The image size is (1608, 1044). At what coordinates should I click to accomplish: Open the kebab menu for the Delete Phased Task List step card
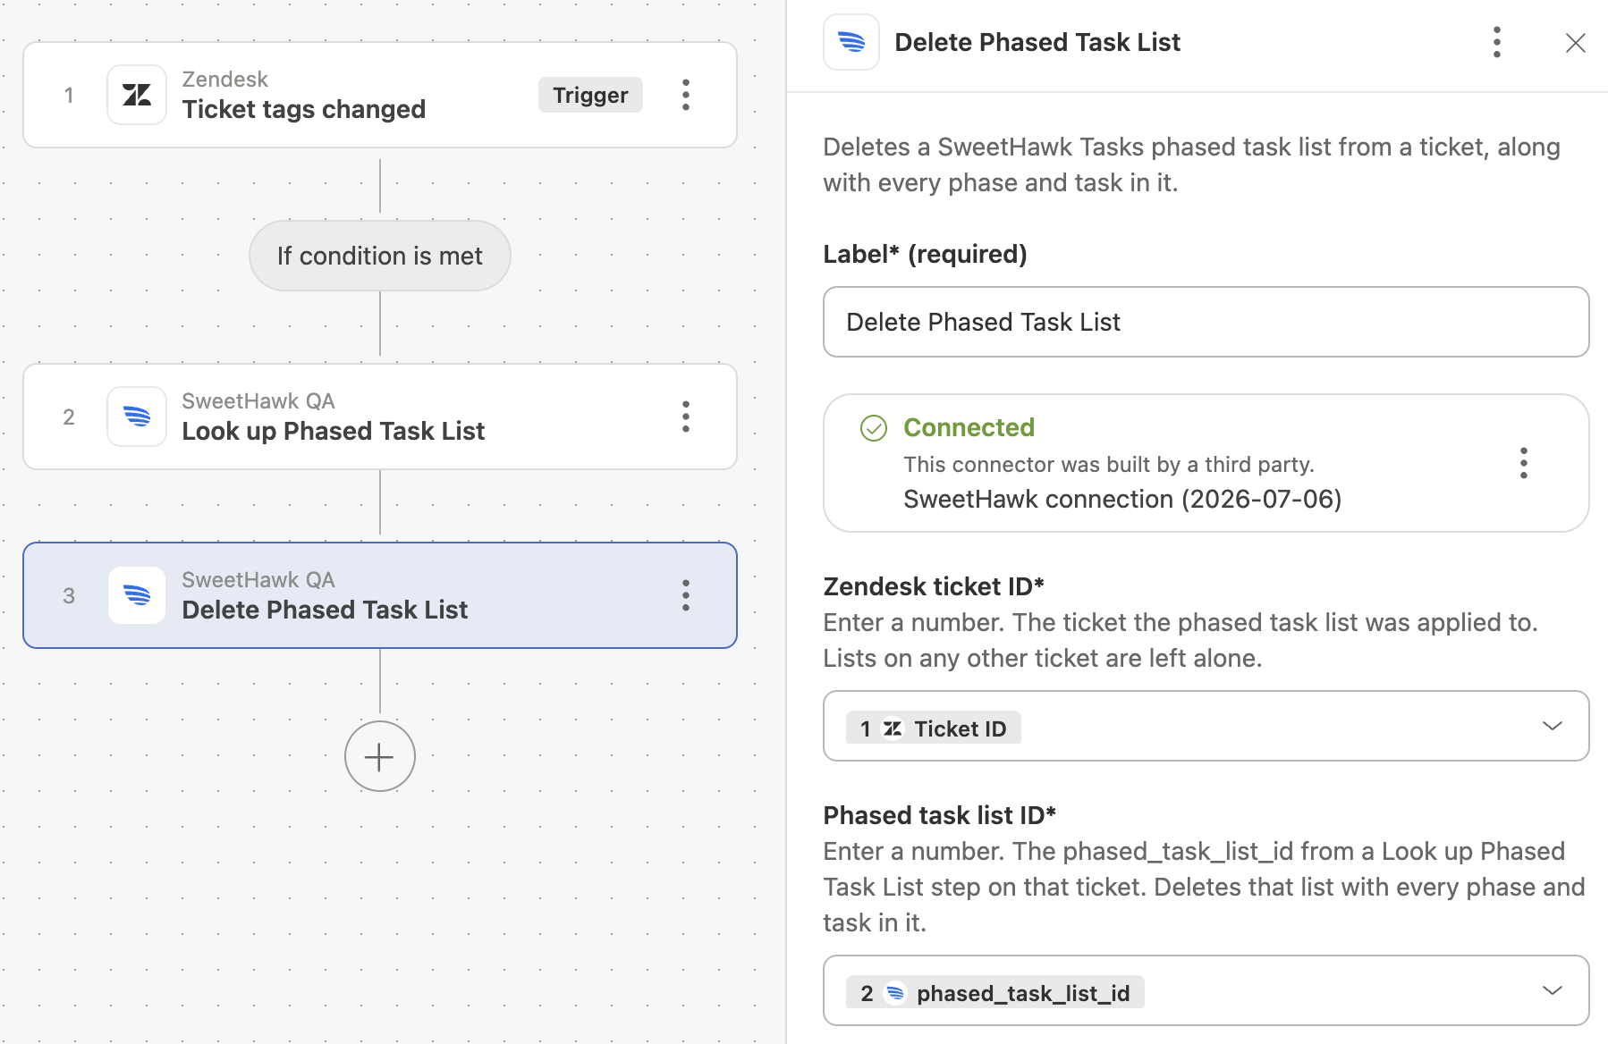686,595
